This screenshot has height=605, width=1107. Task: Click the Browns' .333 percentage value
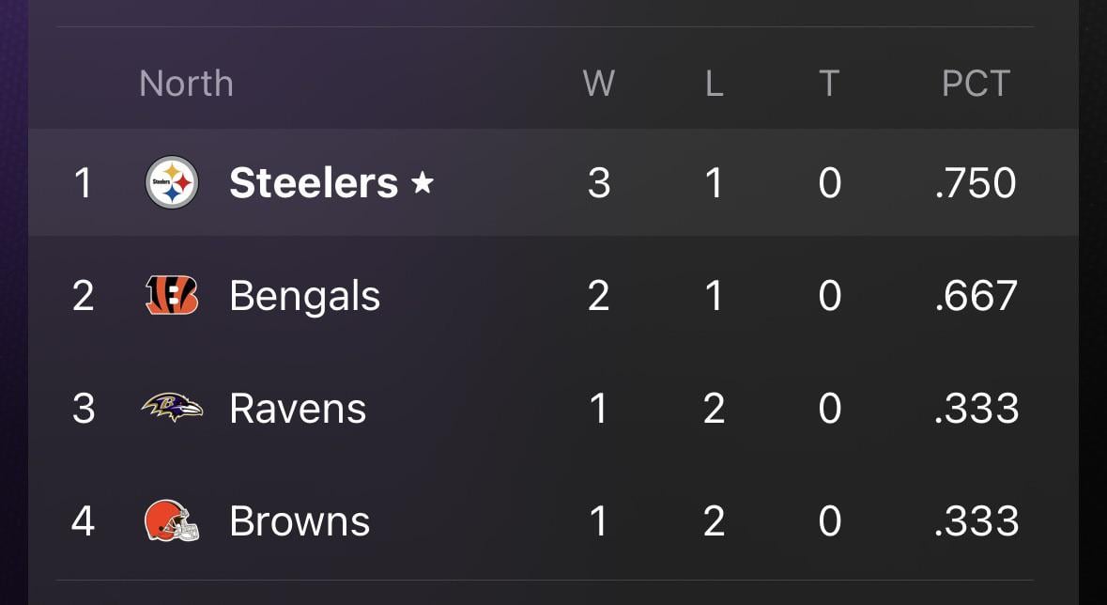coord(976,521)
